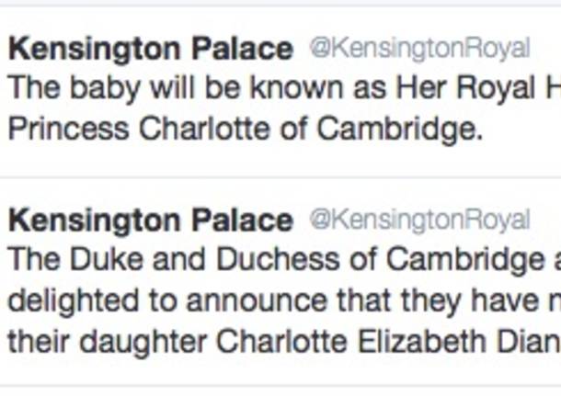Click the word 'Princess' in the first tweet
Image resolution: width=561 pixels, height=396 pixels.
pyautogui.click(x=68, y=129)
